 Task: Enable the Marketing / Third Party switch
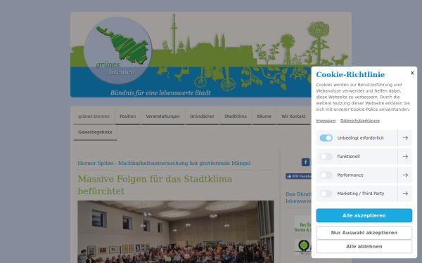click(x=326, y=194)
